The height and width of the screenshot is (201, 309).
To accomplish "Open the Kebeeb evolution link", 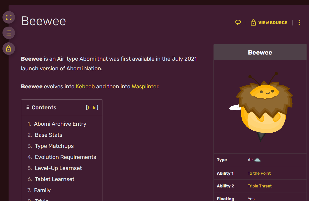I will [85, 86].
